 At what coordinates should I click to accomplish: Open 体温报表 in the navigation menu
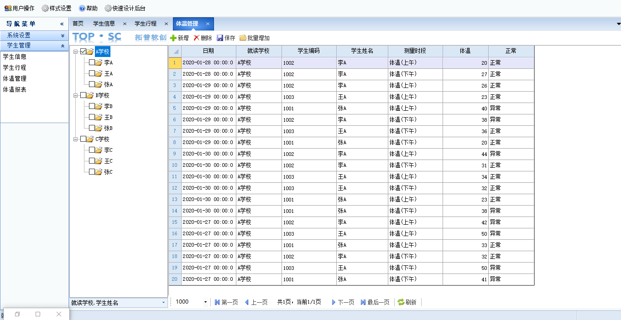(x=15, y=90)
